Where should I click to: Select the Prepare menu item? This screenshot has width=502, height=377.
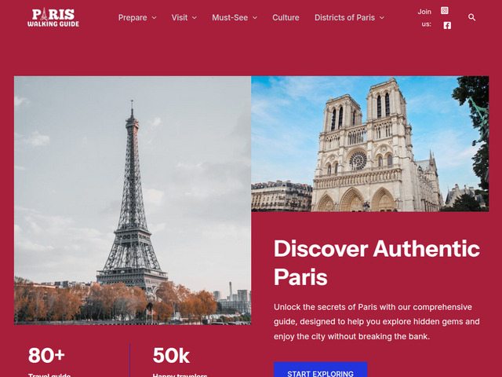tap(133, 17)
